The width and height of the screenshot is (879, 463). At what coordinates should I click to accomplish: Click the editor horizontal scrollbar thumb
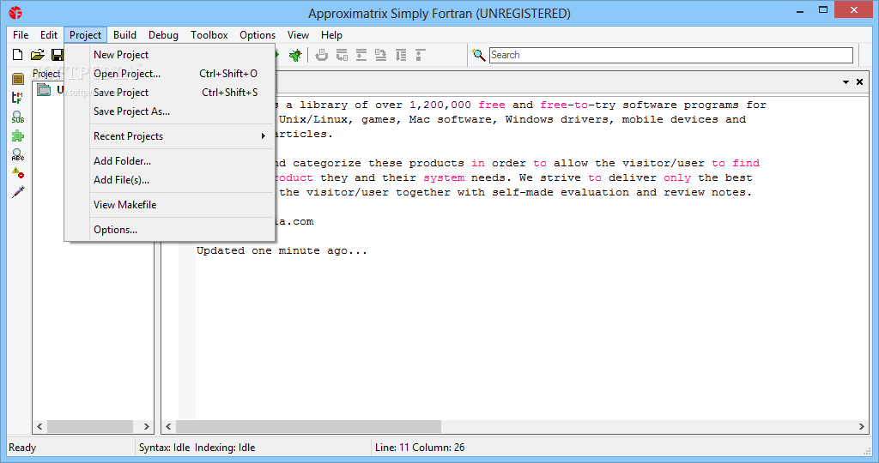tap(308, 427)
